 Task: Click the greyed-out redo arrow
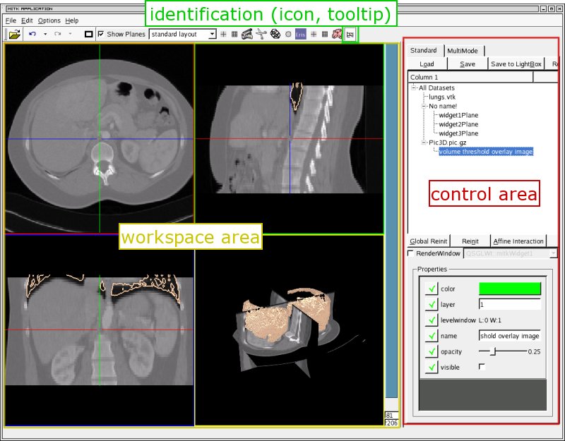tap(57, 34)
